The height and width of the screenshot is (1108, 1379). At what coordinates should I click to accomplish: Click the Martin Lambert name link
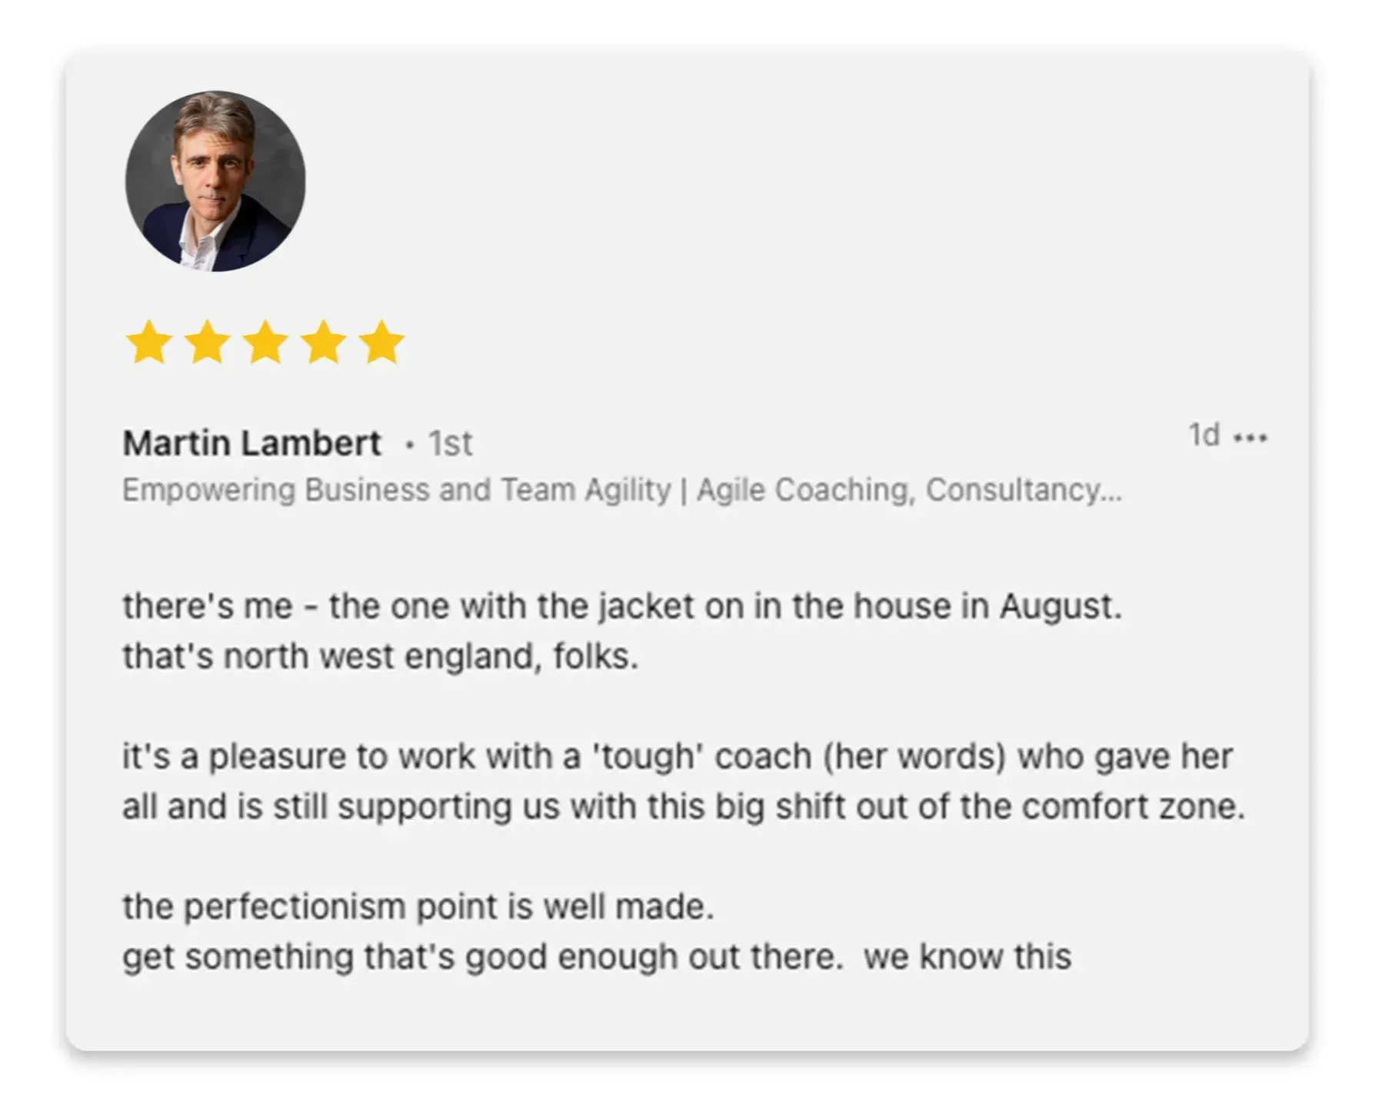[251, 443]
